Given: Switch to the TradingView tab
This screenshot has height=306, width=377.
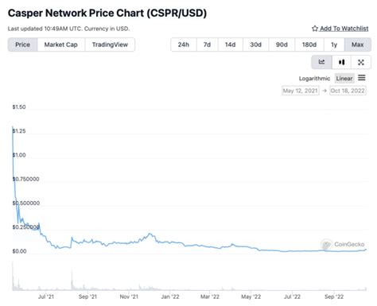Looking at the screenshot, I should (x=110, y=45).
